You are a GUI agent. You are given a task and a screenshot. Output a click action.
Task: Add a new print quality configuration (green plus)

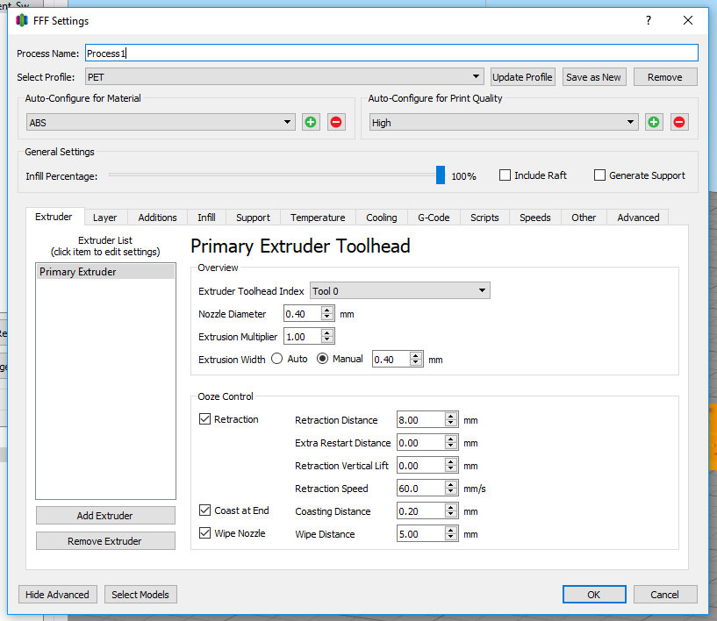(654, 122)
